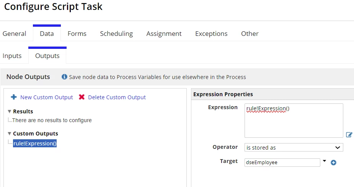Click the info icon beside Node Outputs
Image resolution: width=354 pixels, height=187 pixels.
click(64, 77)
